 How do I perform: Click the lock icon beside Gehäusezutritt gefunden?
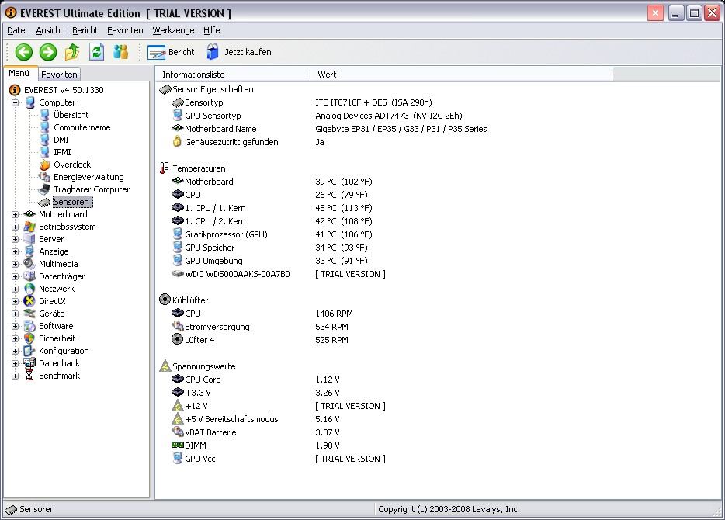(x=177, y=141)
